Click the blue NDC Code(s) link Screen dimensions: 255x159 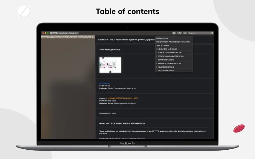(105, 83)
